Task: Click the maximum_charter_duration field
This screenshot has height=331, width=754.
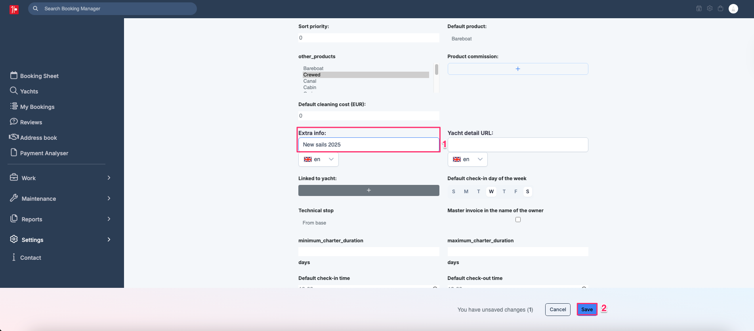Action: [x=518, y=251]
